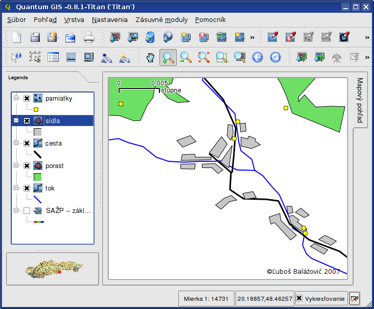
Task: Open attribute table icon in toolbar
Action: (x=53, y=57)
